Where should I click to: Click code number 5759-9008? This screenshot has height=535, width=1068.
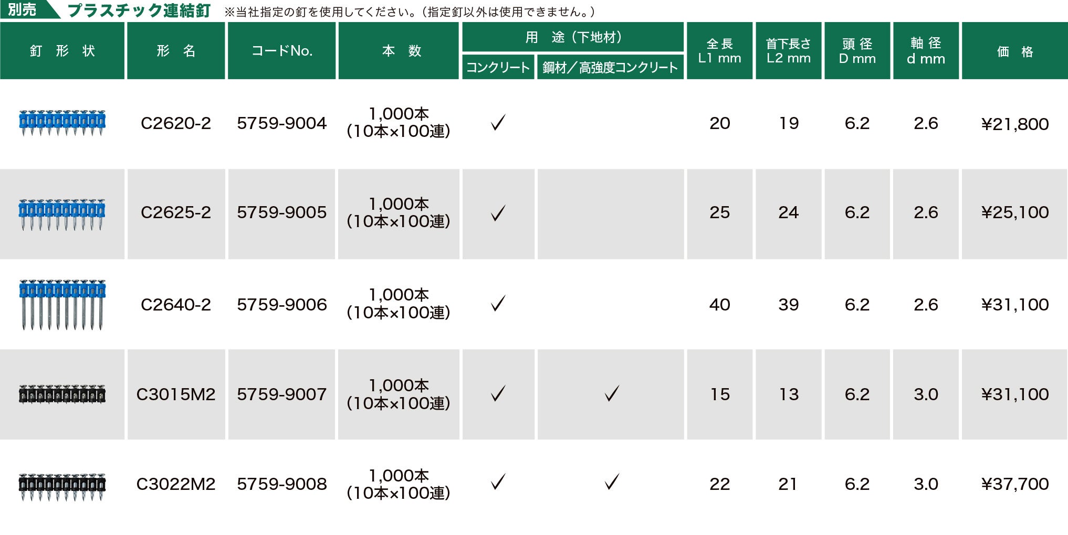281,484
